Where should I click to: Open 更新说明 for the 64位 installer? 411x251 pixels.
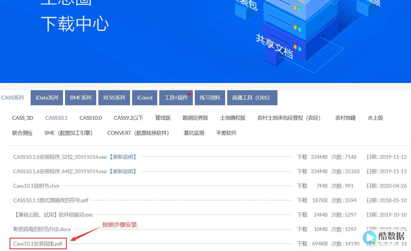pos(123,171)
